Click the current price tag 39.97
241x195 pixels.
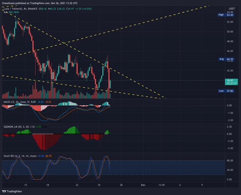pyautogui.click(x=231, y=82)
